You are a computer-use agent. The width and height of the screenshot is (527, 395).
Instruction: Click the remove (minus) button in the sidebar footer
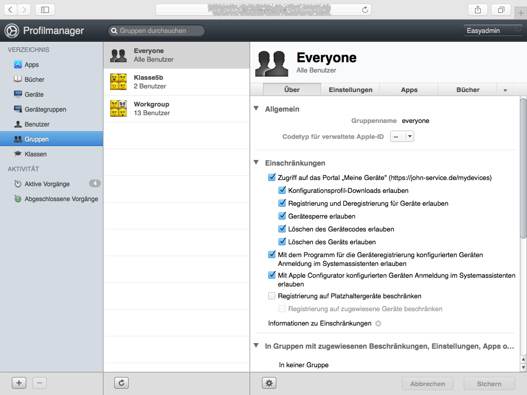coord(40,383)
